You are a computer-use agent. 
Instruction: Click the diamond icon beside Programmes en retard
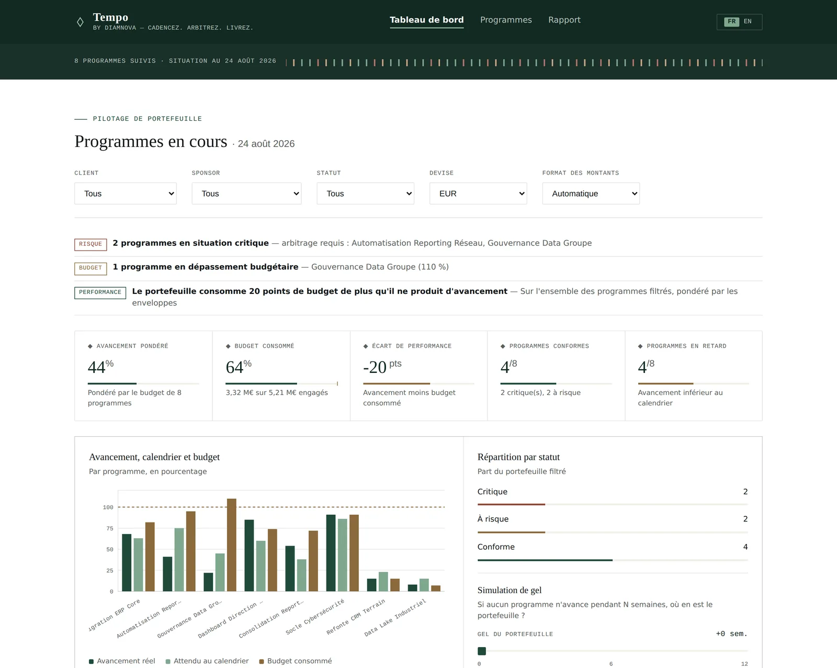pos(640,346)
